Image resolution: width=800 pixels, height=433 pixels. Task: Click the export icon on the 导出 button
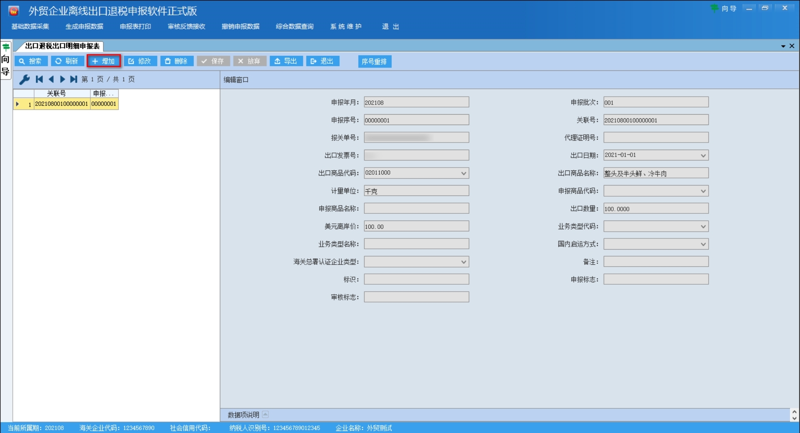[x=278, y=61]
